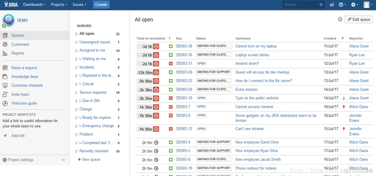The width and height of the screenshot is (376, 176).
Task: Open 'Phone redirect for mdavis' summary
Action: click(x=256, y=168)
